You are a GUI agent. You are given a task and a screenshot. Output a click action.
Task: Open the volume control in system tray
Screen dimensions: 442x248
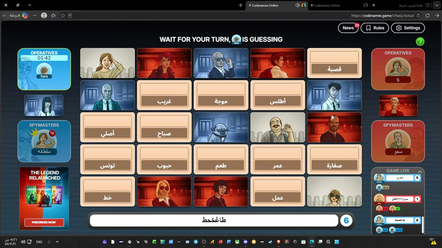(23, 242)
